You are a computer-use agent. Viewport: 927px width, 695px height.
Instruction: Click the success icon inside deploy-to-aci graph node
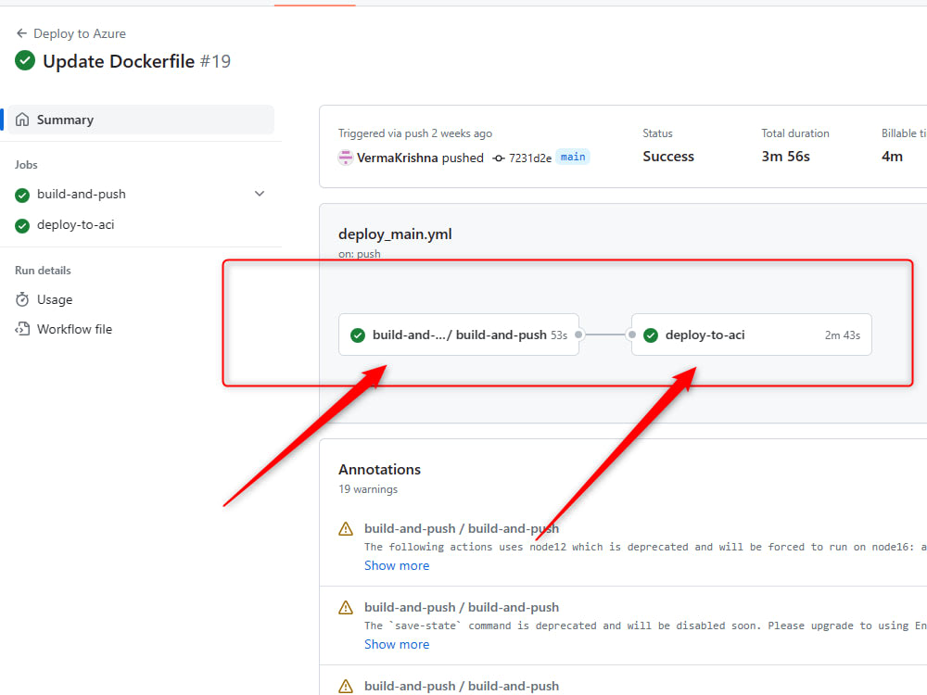coord(651,335)
